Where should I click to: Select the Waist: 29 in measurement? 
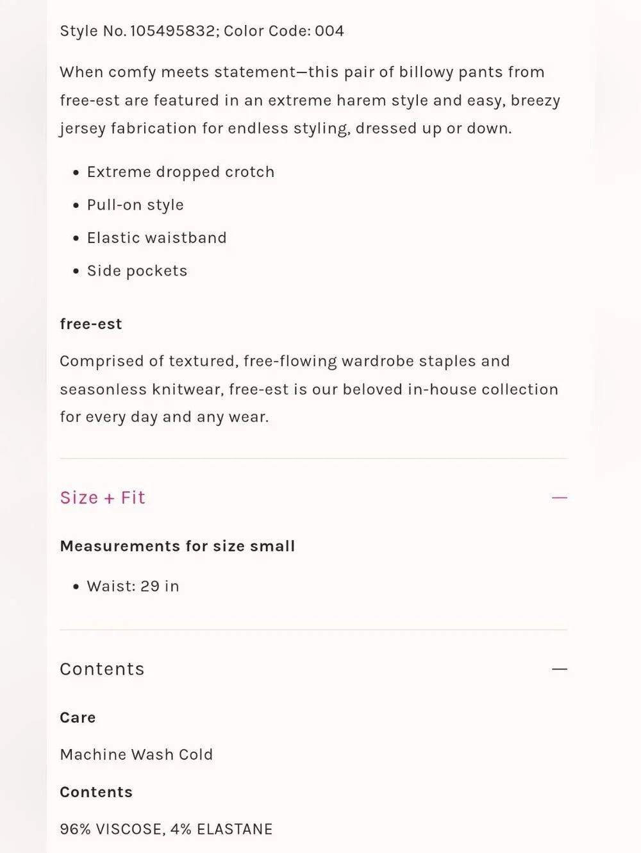(x=133, y=586)
